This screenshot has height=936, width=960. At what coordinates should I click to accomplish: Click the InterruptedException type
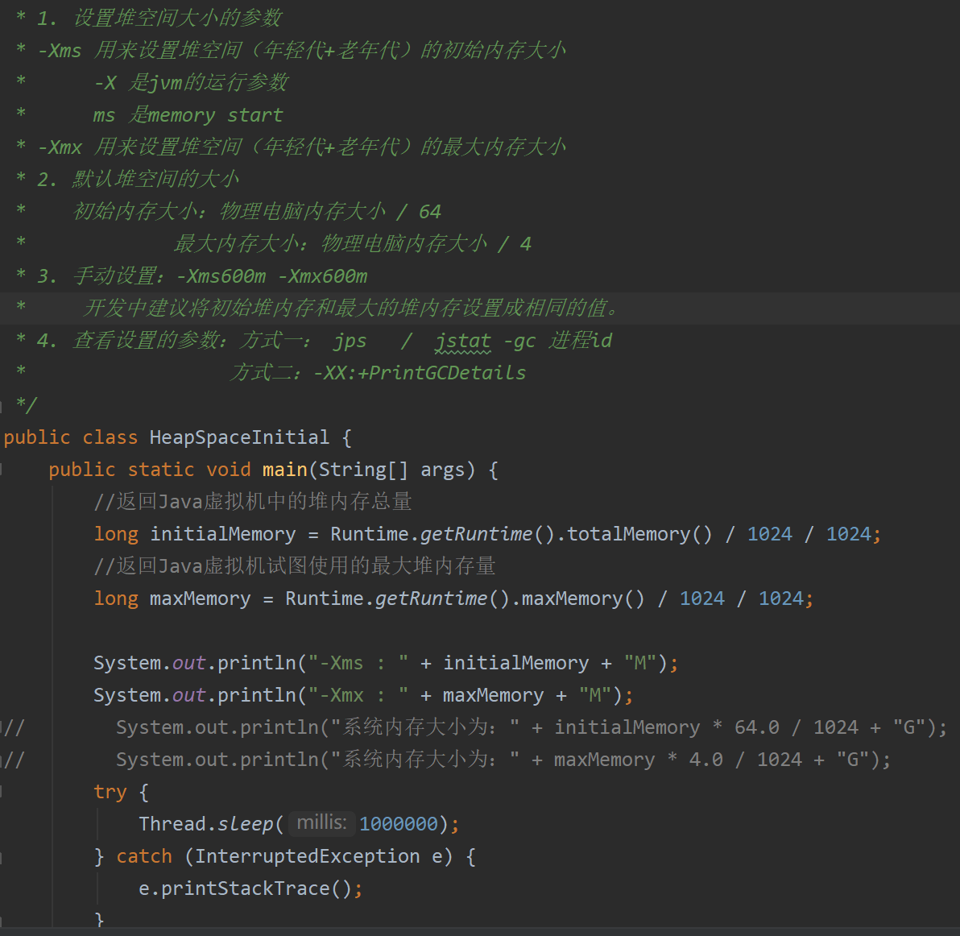coord(308,856)
